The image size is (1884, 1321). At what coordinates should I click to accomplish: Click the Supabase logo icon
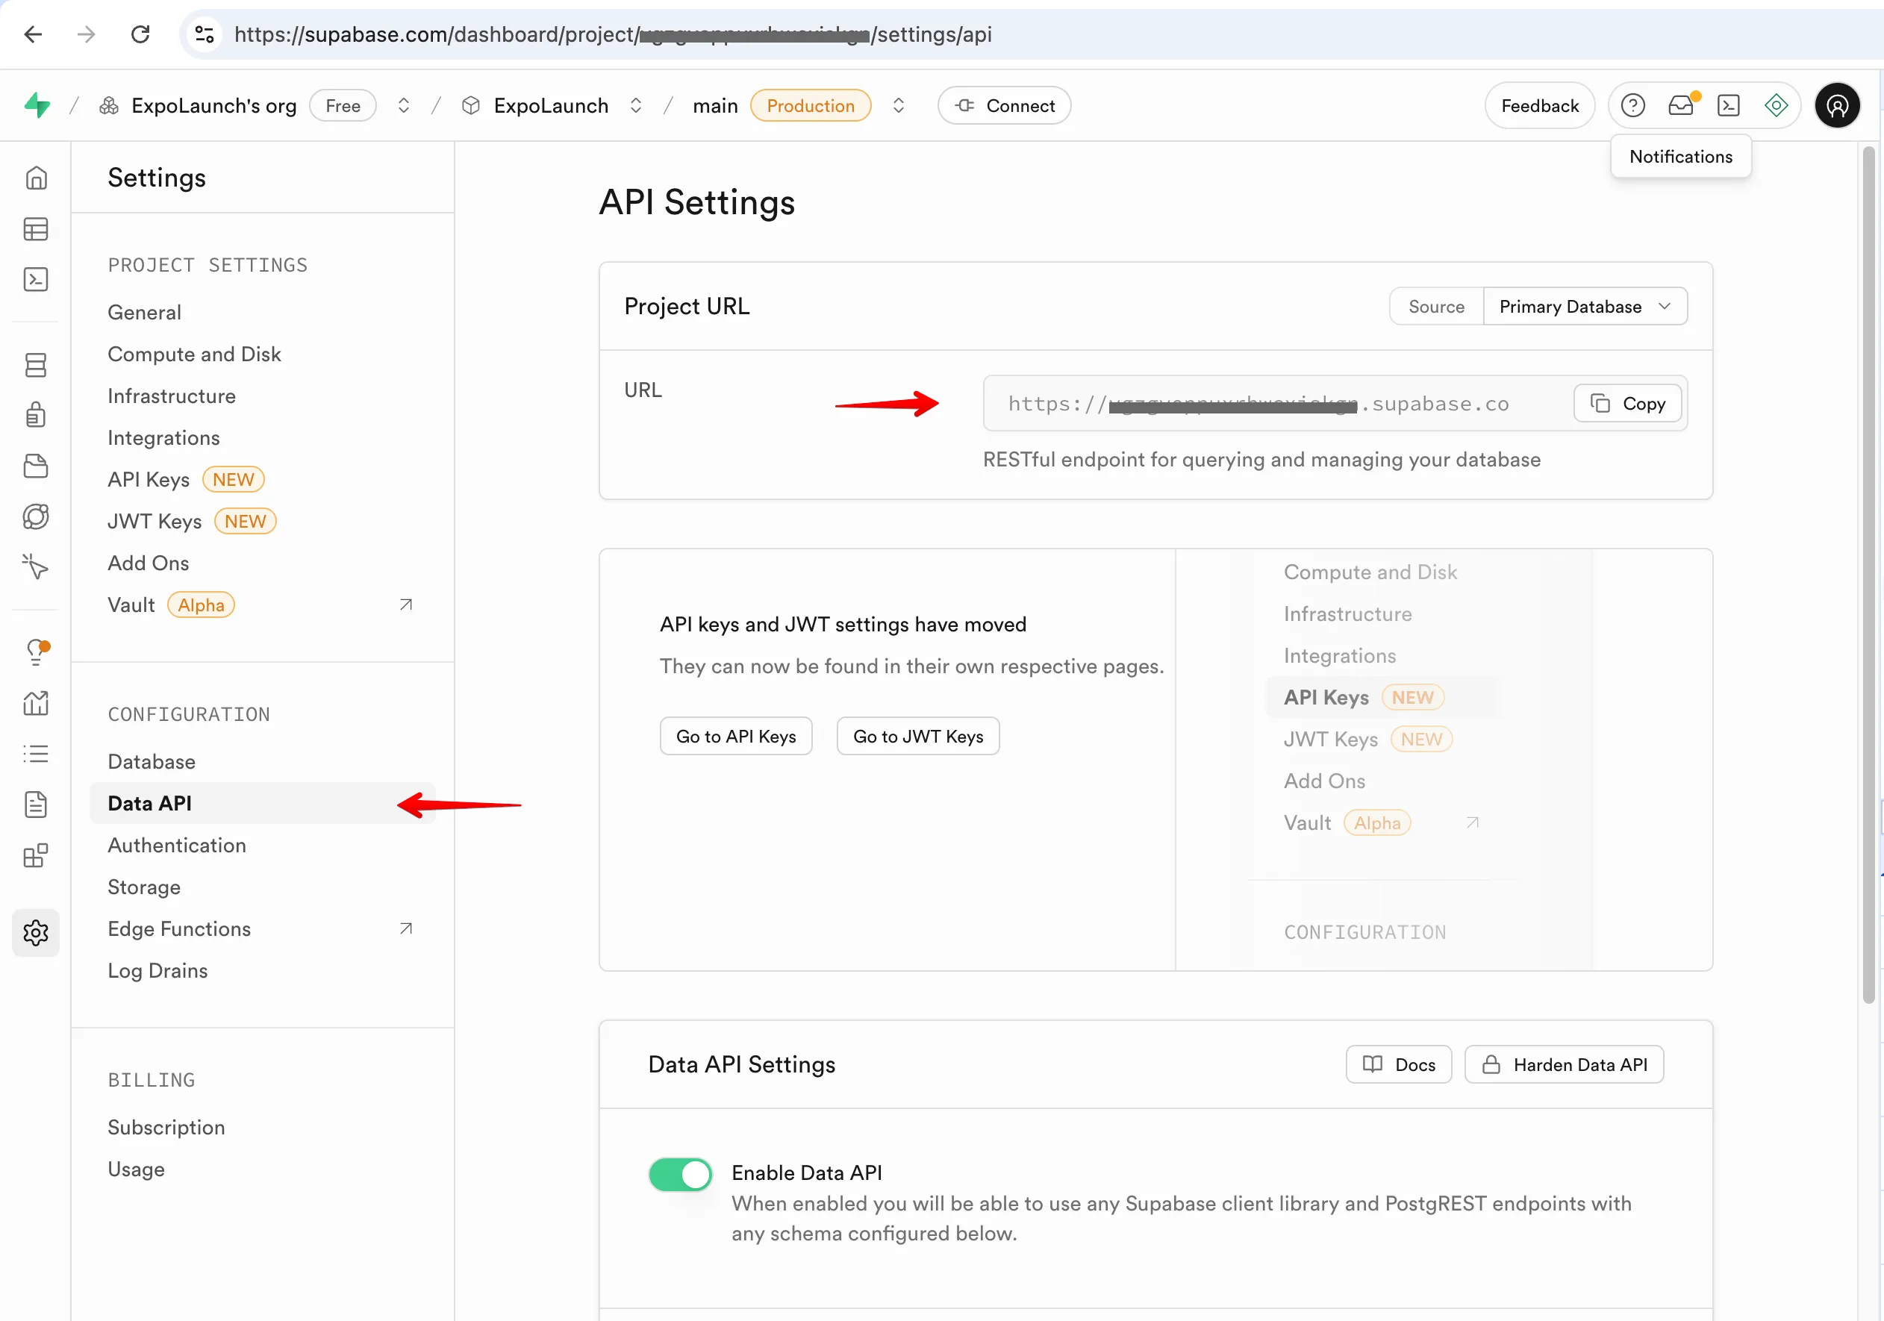coord(37,106)
